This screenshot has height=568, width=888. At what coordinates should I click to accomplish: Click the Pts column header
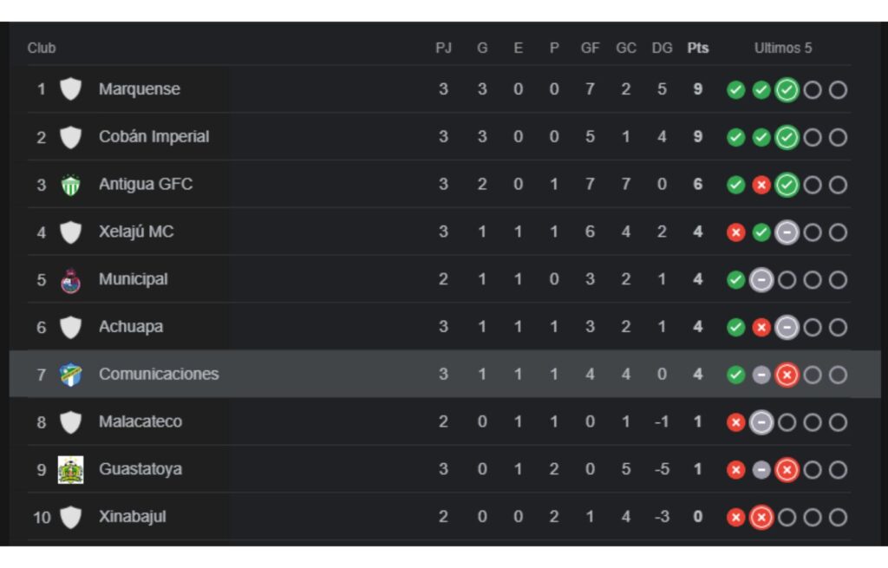[698, 49]
